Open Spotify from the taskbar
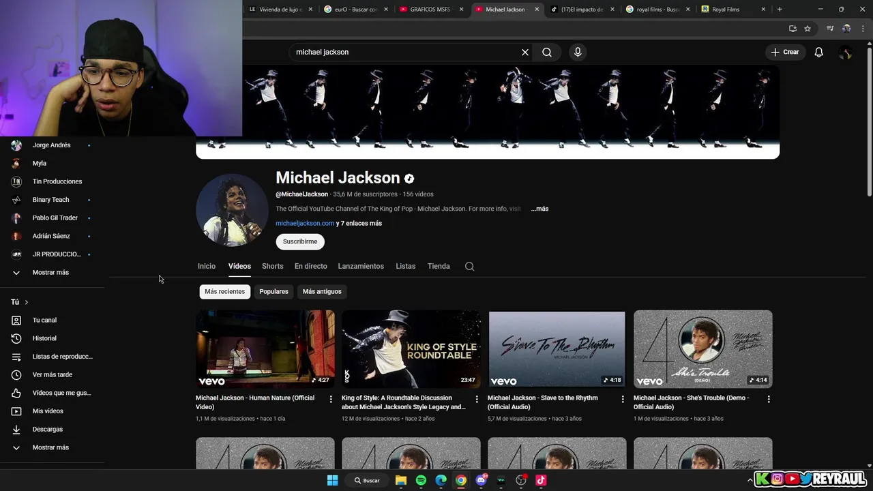Viewport: 873px width, 491px height. tap(421, 480)
